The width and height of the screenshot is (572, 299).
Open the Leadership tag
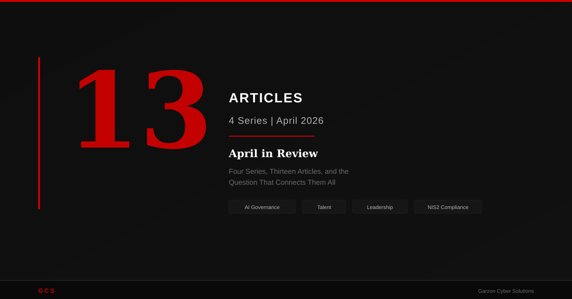380,207
